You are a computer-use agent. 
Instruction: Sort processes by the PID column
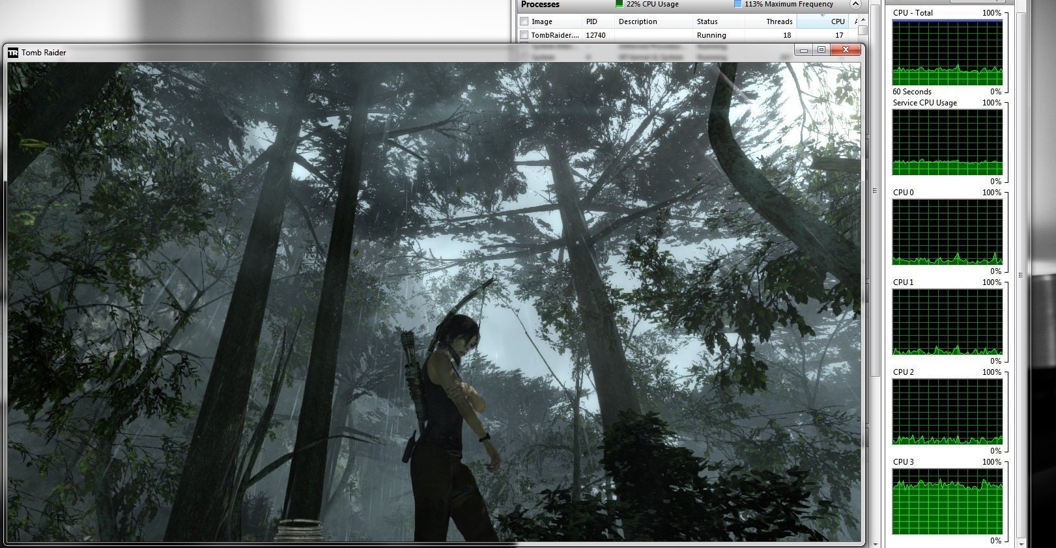tap(592, 21)
